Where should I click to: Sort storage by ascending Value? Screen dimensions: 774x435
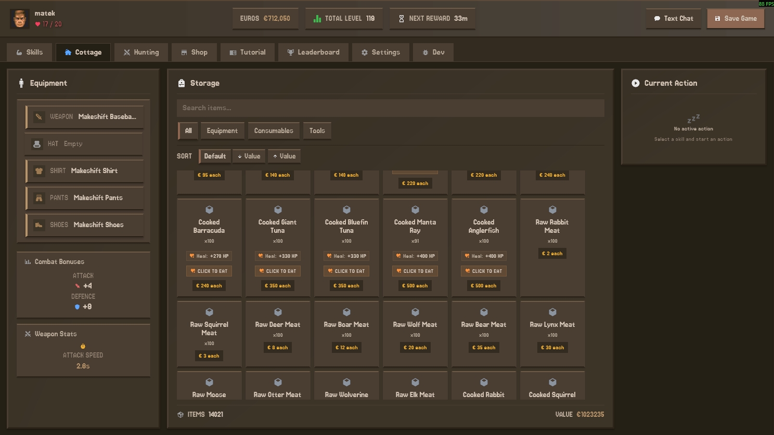click(284, 156)
